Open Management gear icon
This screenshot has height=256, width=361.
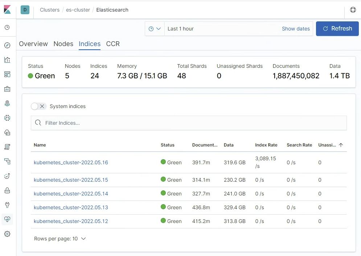click(x=7, y=234)
